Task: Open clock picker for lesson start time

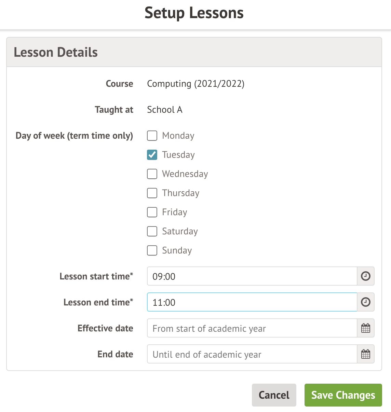Action: point(366,276)
